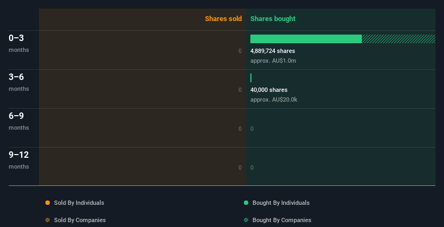Toggle the Bought By Companies legend label
The image size is (444, 227).
tap(282, 220)
